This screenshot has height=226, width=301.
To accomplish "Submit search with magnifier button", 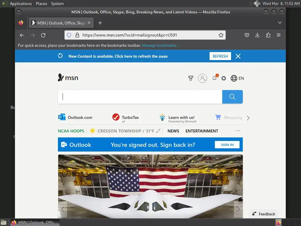I will tap(233, 97).
